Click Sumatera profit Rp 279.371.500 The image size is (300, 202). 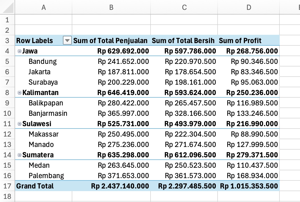(252, 155)
